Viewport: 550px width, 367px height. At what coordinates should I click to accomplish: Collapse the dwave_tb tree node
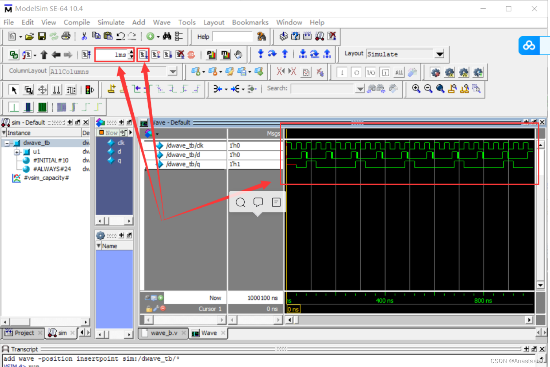click(7, 143)
